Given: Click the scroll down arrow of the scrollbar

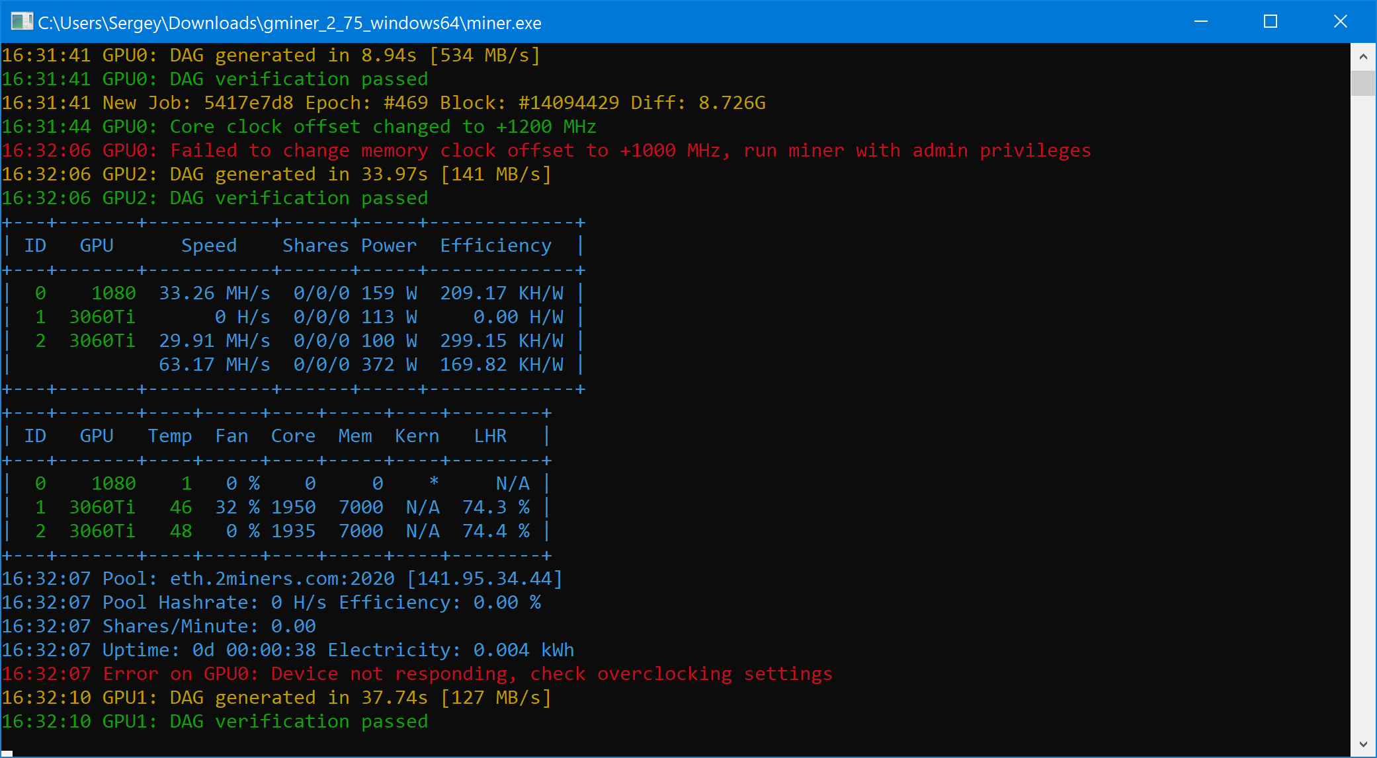Looking at the screenshot, I should coord(1363,744).
